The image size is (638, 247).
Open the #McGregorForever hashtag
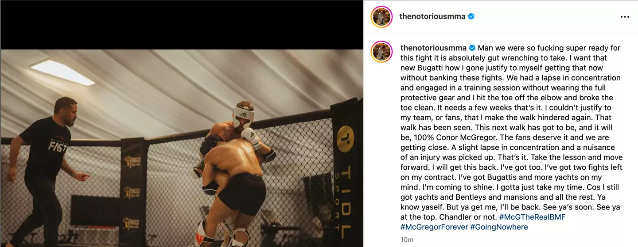pos(434,227)
